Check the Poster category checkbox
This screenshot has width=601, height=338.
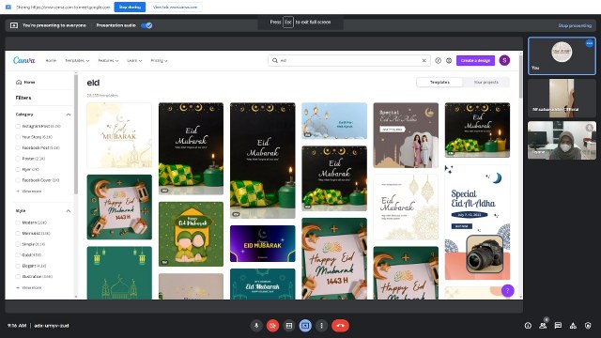point(18,159)
